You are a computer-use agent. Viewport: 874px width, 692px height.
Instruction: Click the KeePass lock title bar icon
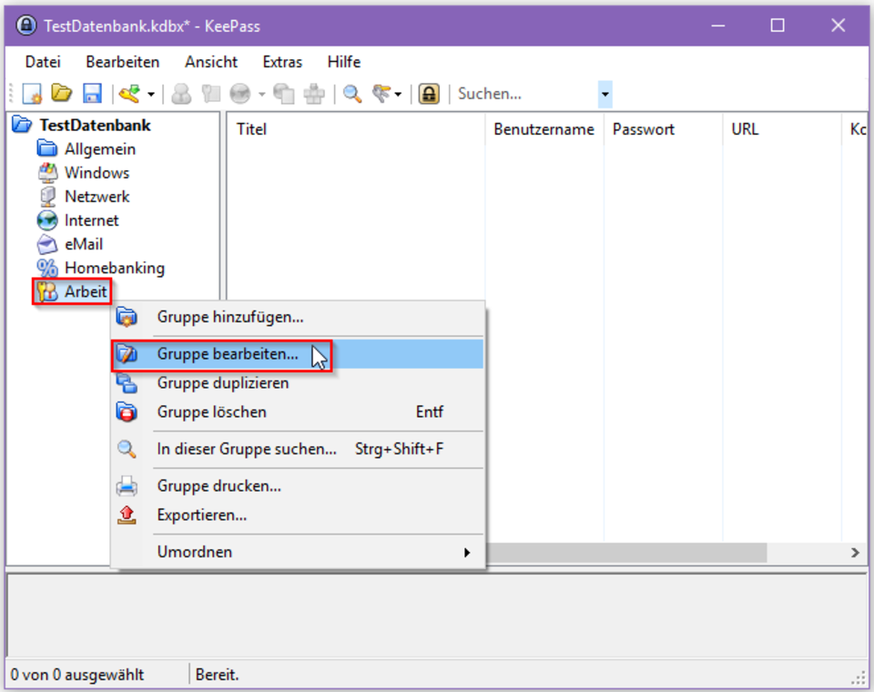pos(25,25)
